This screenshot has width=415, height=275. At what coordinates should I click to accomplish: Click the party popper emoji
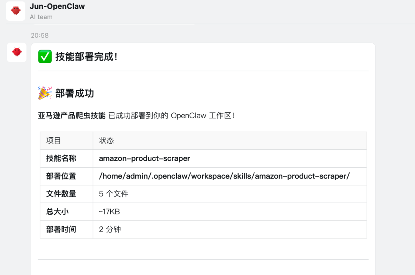tap(45, 93)
